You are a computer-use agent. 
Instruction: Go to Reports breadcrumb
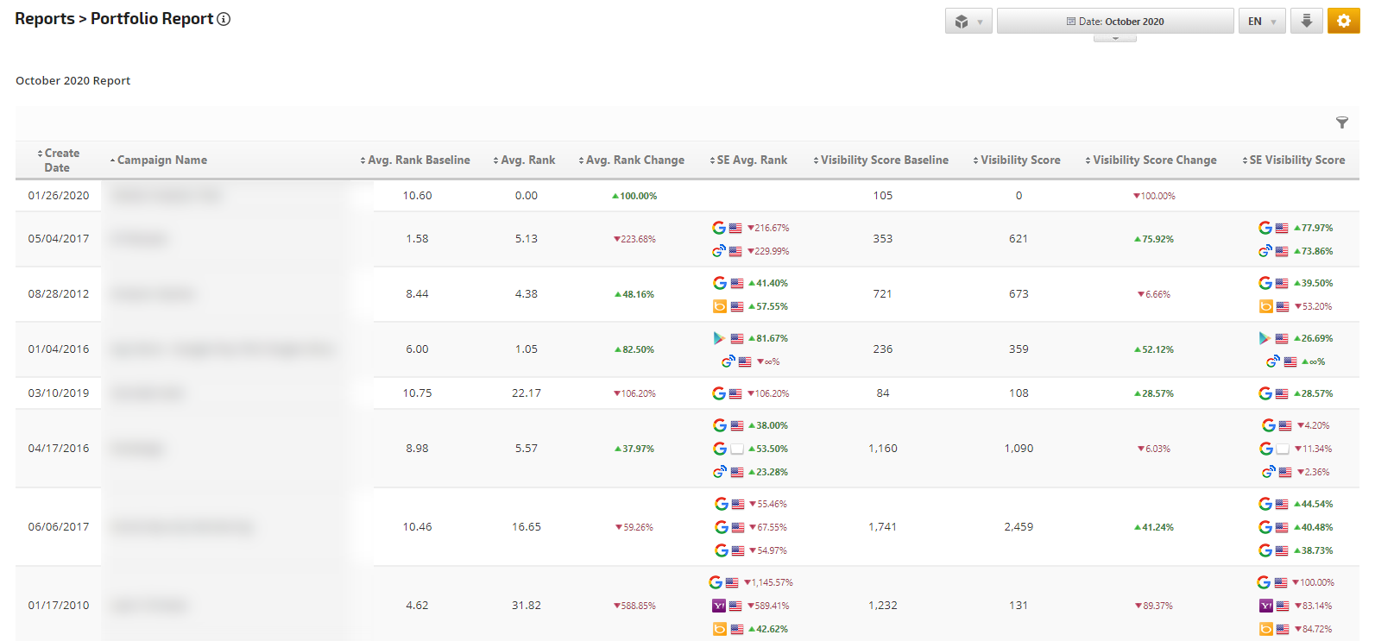click(x=44, y=19)
